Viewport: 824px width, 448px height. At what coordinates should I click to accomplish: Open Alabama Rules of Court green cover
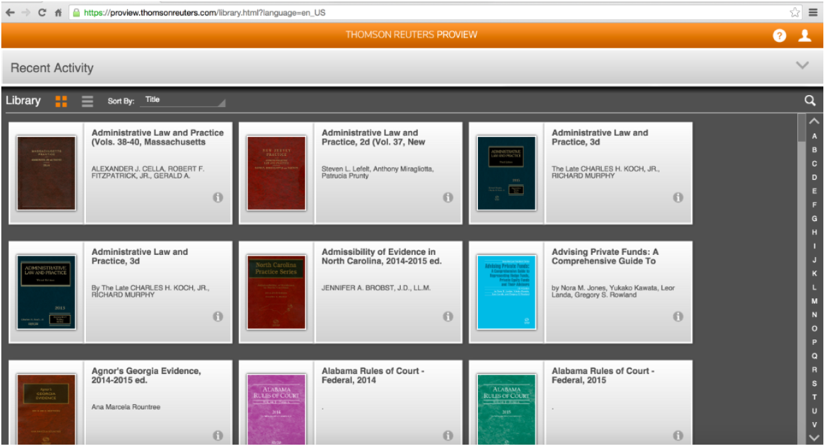(x=507, y=409)
